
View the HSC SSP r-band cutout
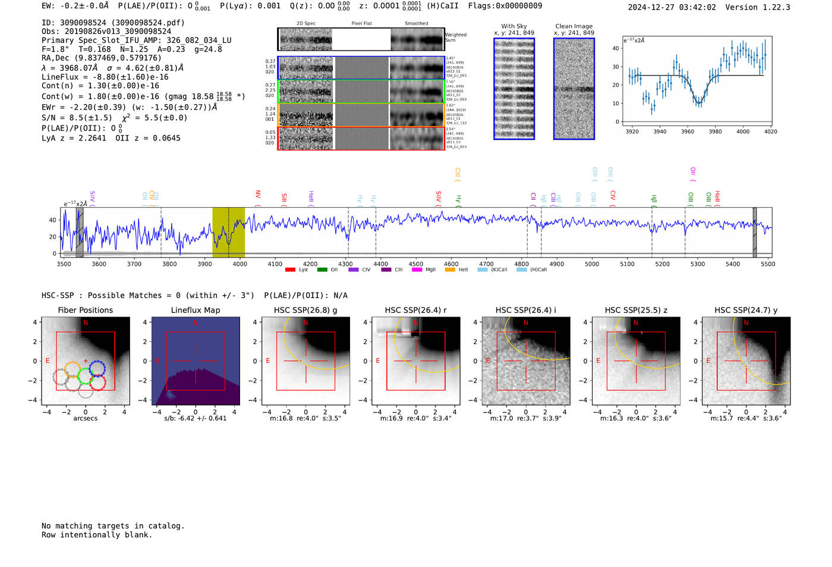coord(416,361)
